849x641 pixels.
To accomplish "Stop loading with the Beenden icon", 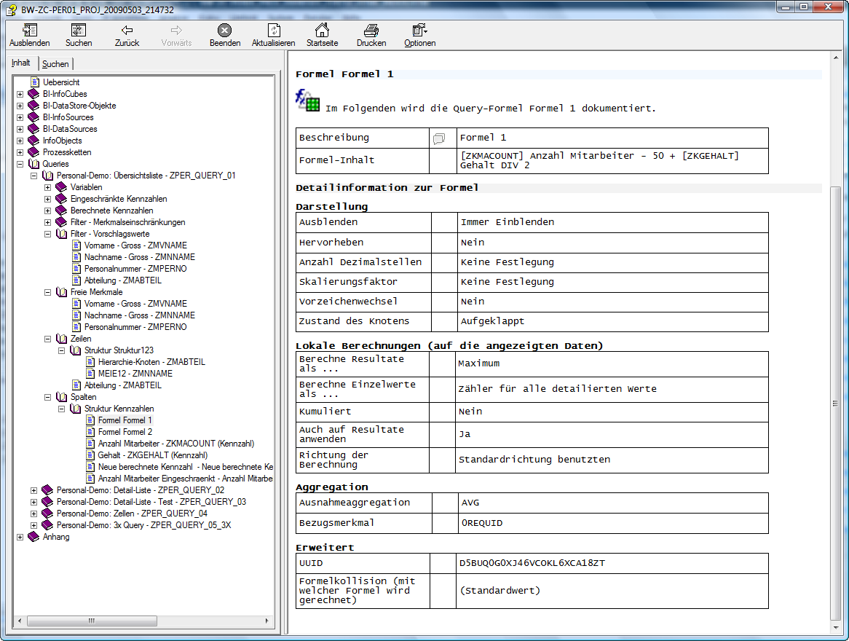I will (x=225, y=31).
